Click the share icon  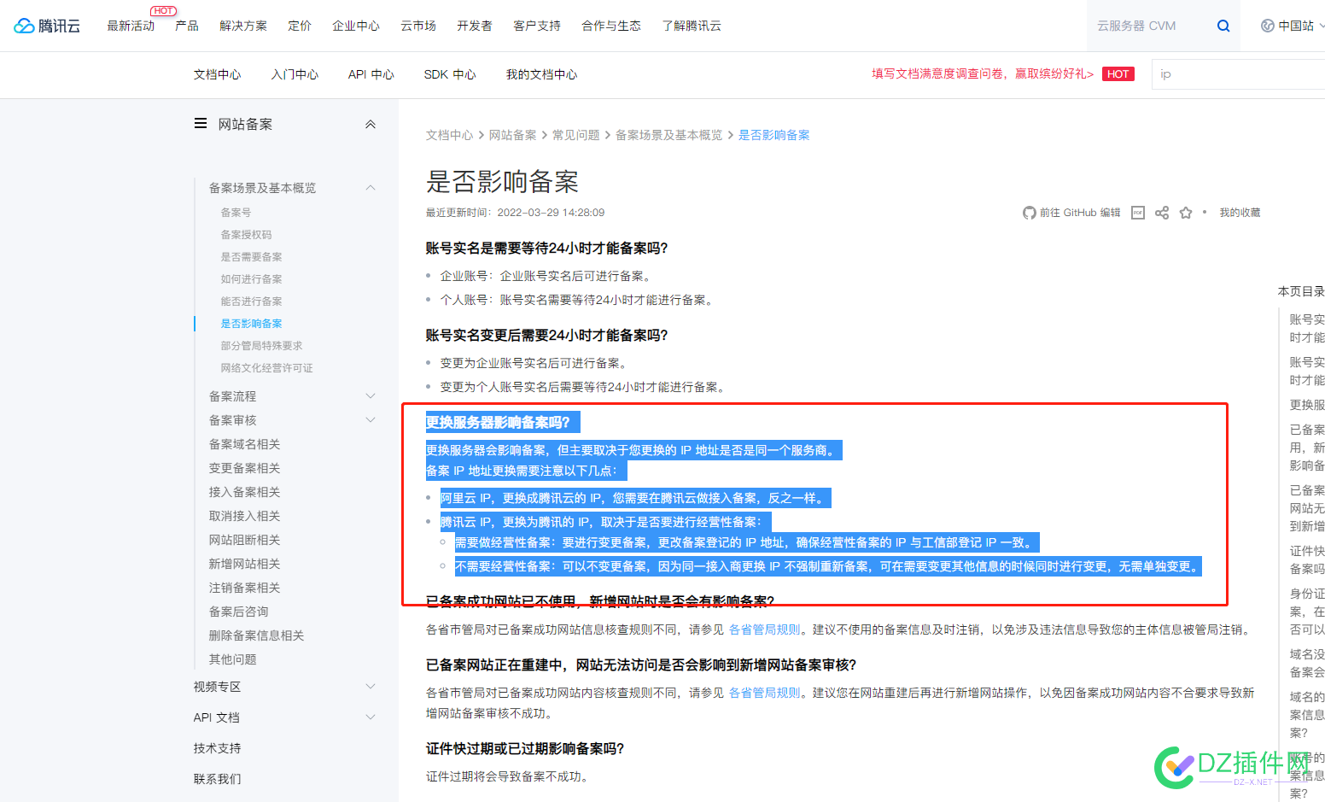tap(1162, 213)
